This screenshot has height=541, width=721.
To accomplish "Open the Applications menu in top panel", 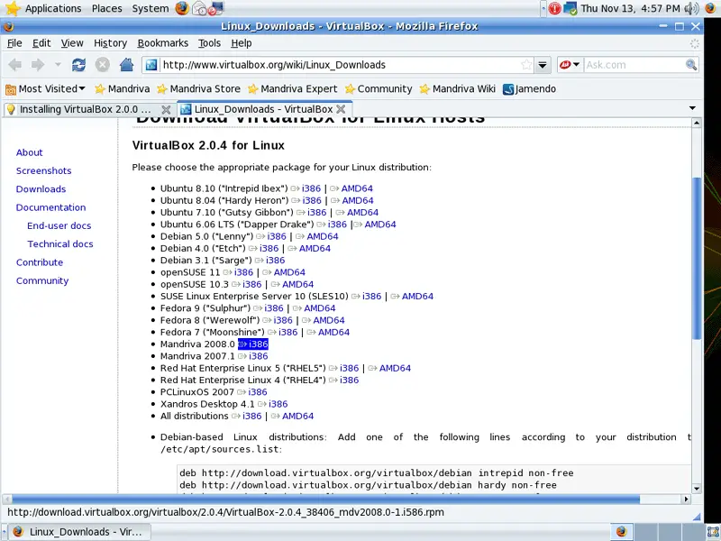I will tap(53, 8).
